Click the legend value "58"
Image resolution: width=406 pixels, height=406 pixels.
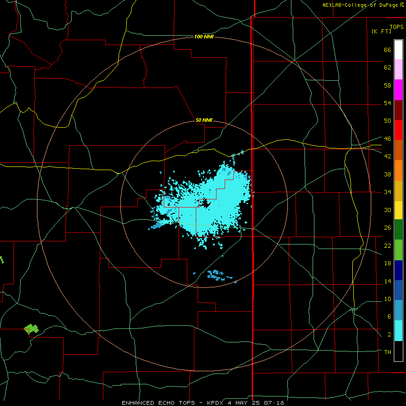(x=388, y=85)
